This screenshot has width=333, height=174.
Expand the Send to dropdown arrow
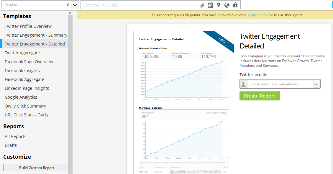[x=75, y=5]
